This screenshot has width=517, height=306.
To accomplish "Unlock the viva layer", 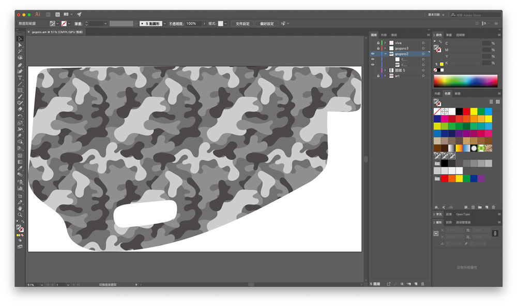I will point(378,42).
